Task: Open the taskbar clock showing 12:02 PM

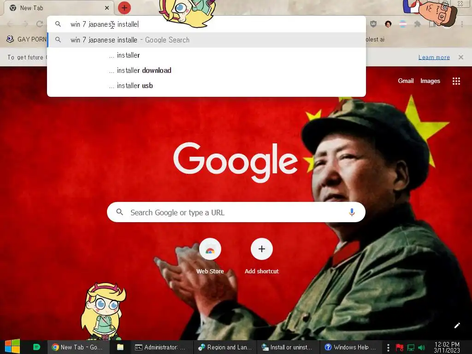Action: [x=447, y=347]
